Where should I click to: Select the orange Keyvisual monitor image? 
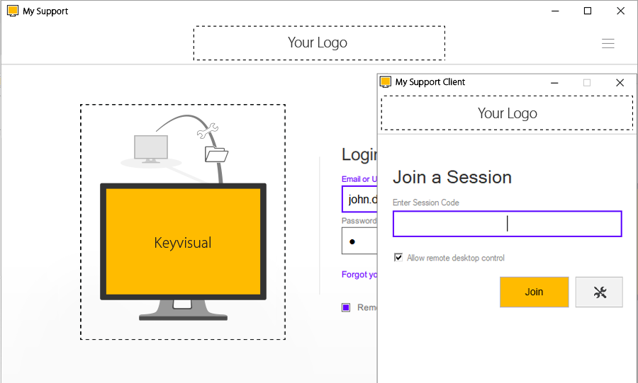pyautogui.click(x=183, y=242)
